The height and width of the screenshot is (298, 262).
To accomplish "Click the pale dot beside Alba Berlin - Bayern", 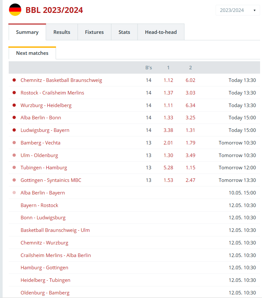I will pos(14,193).
